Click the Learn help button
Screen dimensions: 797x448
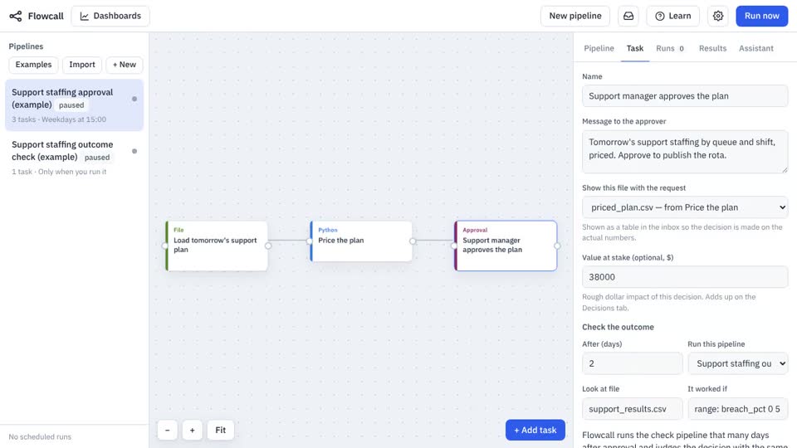pyautogui.click(x=673, y=16)
